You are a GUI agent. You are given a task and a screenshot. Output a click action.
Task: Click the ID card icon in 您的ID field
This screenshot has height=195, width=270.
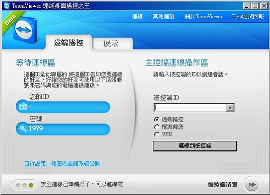point(23,107)
